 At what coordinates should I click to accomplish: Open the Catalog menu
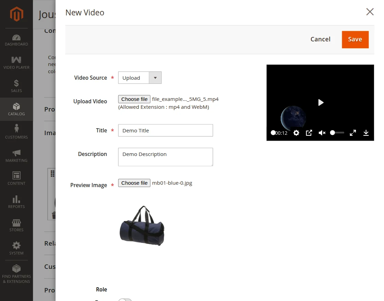[x=16, y=109]
